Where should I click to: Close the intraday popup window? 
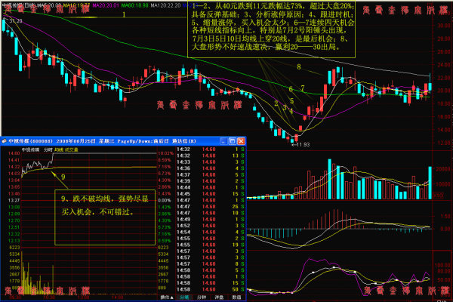[x=241, y=141]
